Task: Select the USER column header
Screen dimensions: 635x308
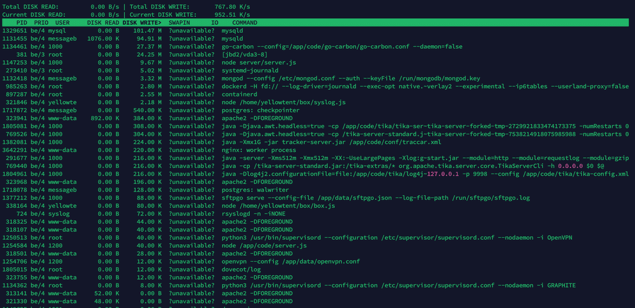Action: pyautogui.click(x=63, y=22)
